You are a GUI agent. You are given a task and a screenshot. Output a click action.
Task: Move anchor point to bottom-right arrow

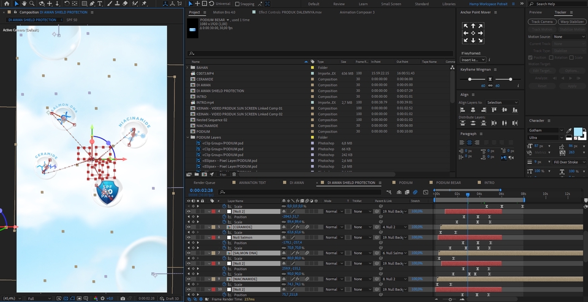(480, 40)
